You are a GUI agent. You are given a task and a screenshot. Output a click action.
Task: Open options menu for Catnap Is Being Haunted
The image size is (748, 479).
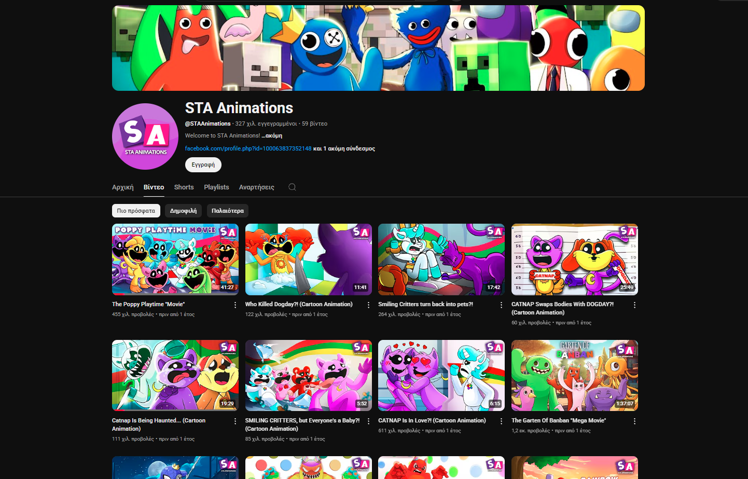[235, 421]
